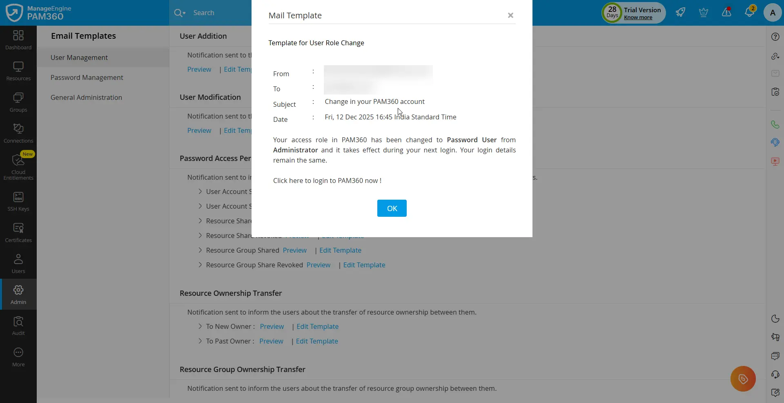Toggle dark mode with the moon icon
The image size is (784, 403).
point(775,319)
